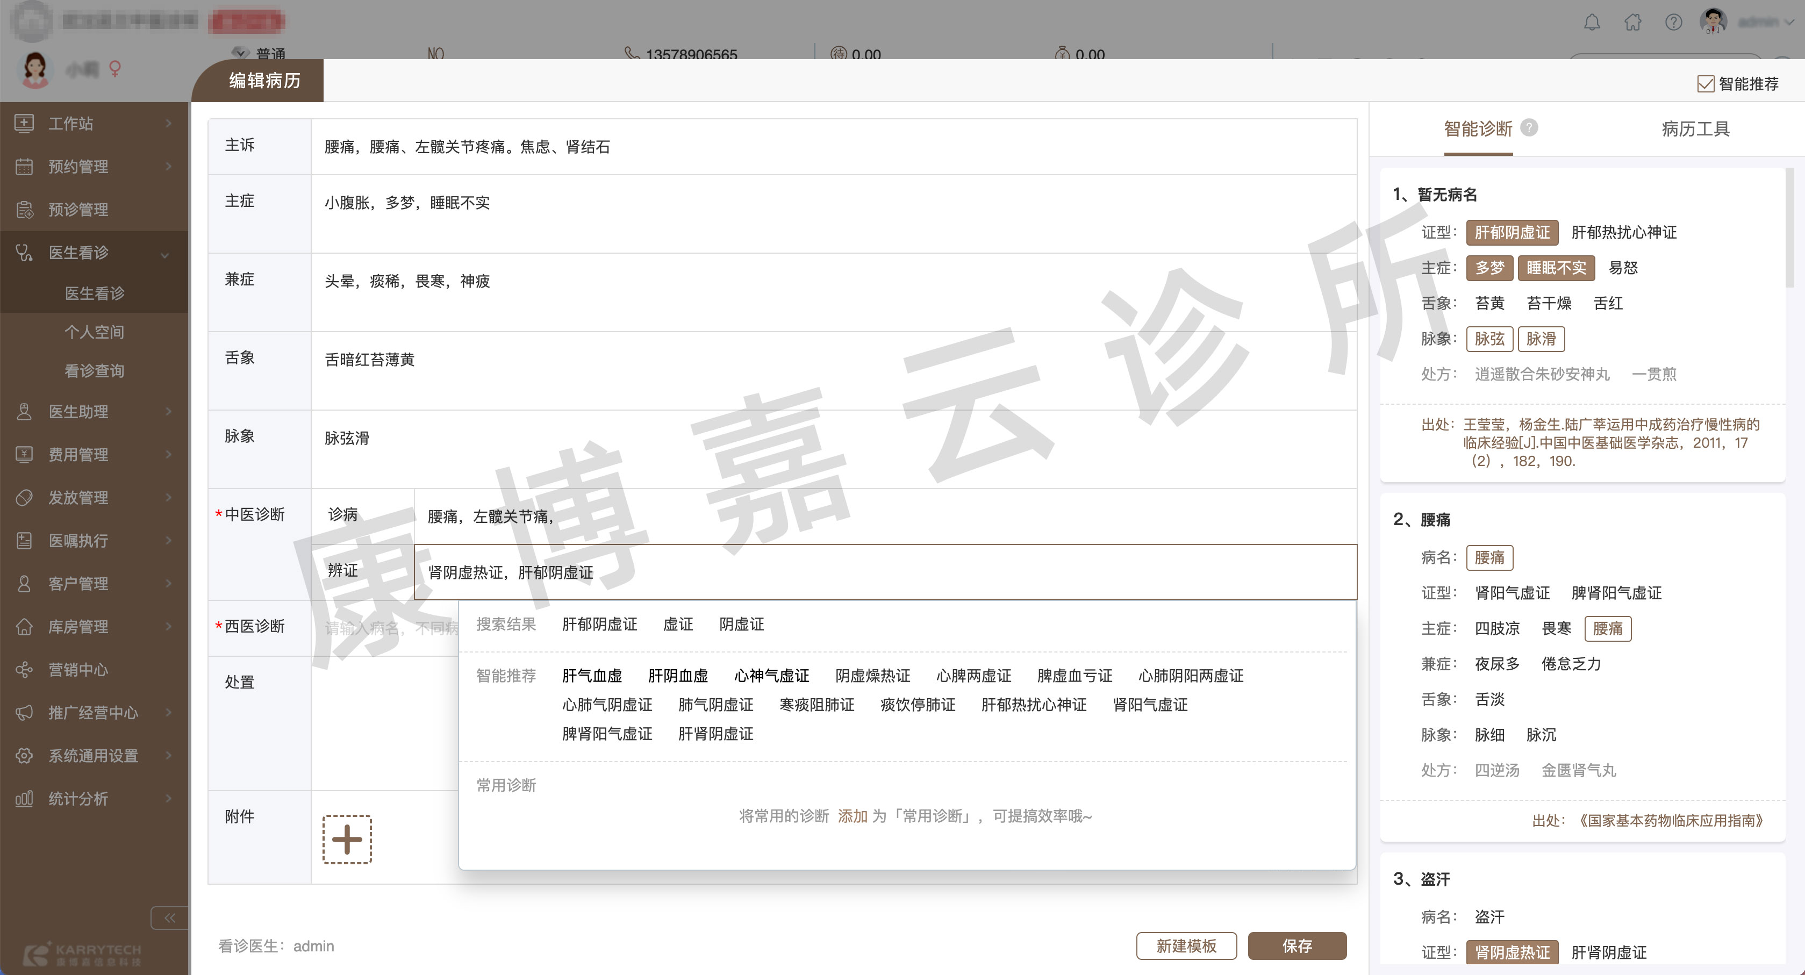The width and height of the screenshot is (1805, 975).
Task: Toggle the 智能推荐 checkbox
Action: coord(1705,84)
